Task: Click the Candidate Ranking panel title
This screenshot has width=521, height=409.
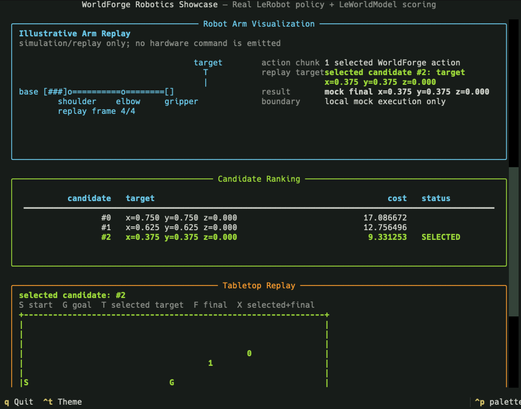Action: (x=259, y=179)
